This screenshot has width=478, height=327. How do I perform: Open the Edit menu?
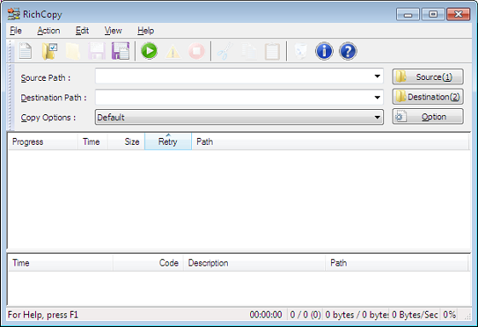pyautogui.click(x=82, y=31)
